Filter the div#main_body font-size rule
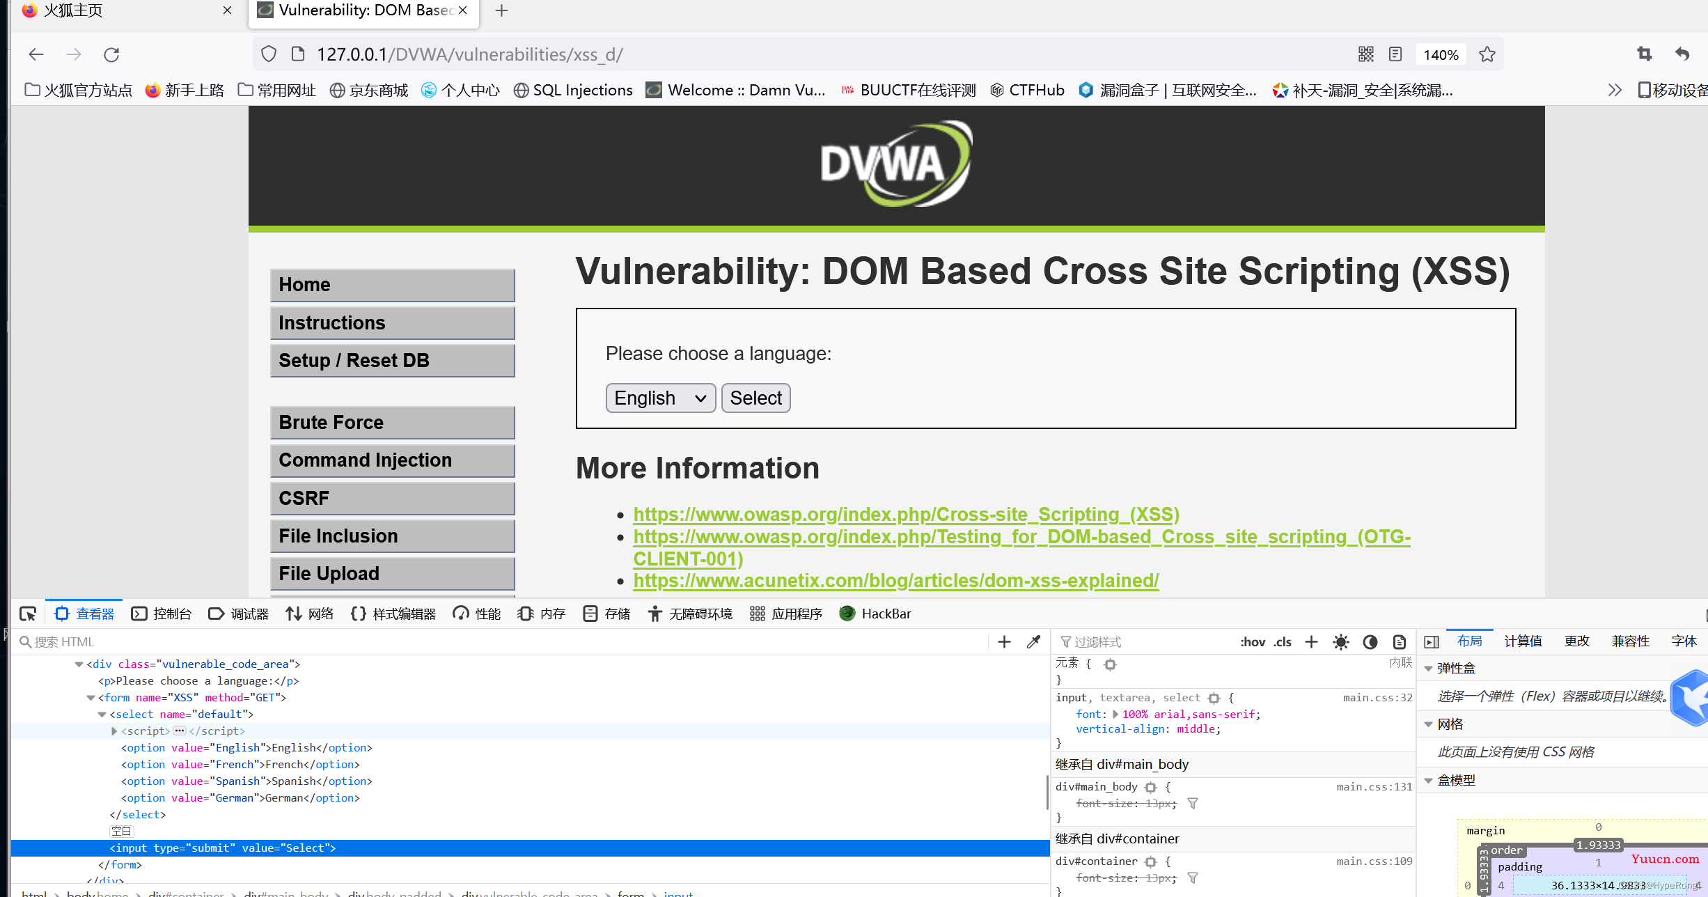Screen dimensions: 1708x897 (x=1192, y=803)
